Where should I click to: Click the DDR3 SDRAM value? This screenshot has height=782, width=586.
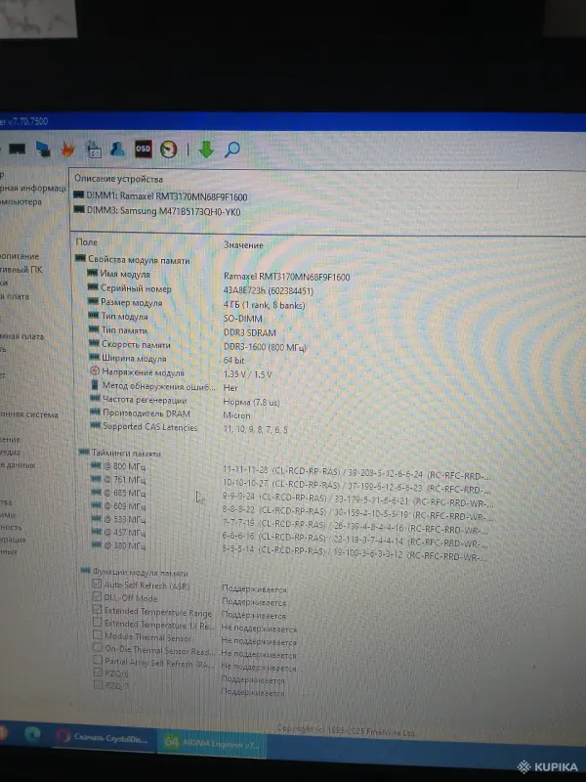coord(250,332)
